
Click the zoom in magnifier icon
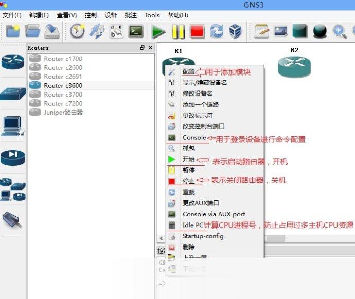[340, 32]
